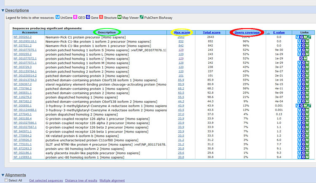The height and width of the screenshot is (183, 316).
Task: Collapse the Descriptions section triangle
Action: point(3,10)
